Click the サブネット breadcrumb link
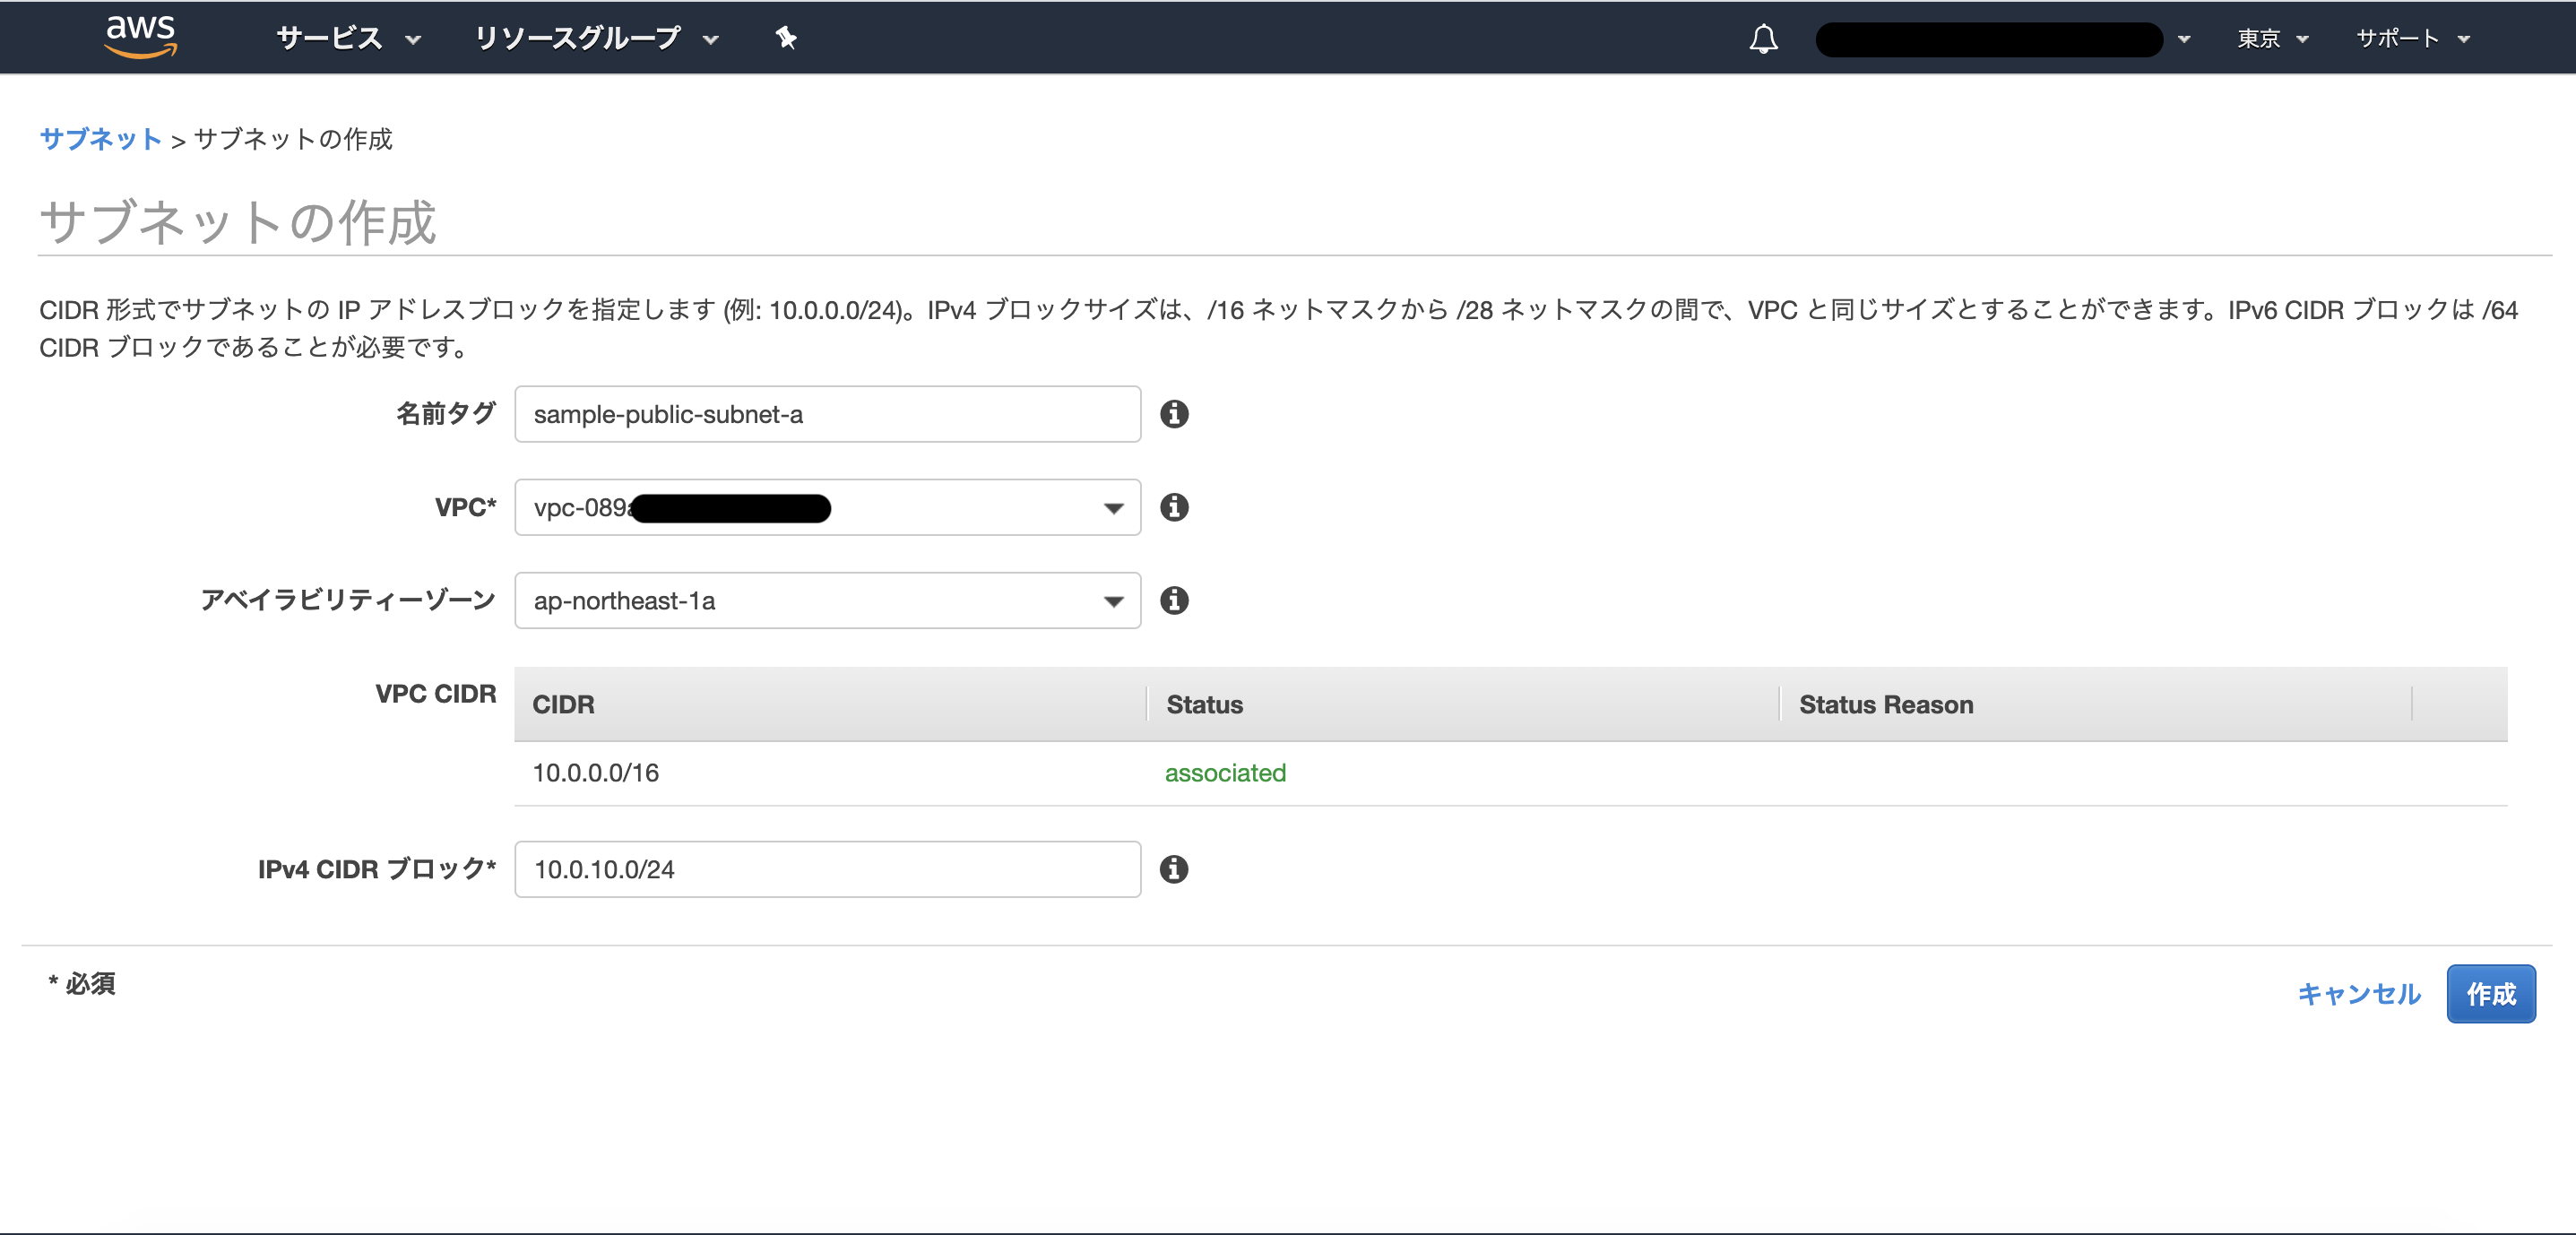Screen dimensions: 2576x1235 [x=100, y=139]
